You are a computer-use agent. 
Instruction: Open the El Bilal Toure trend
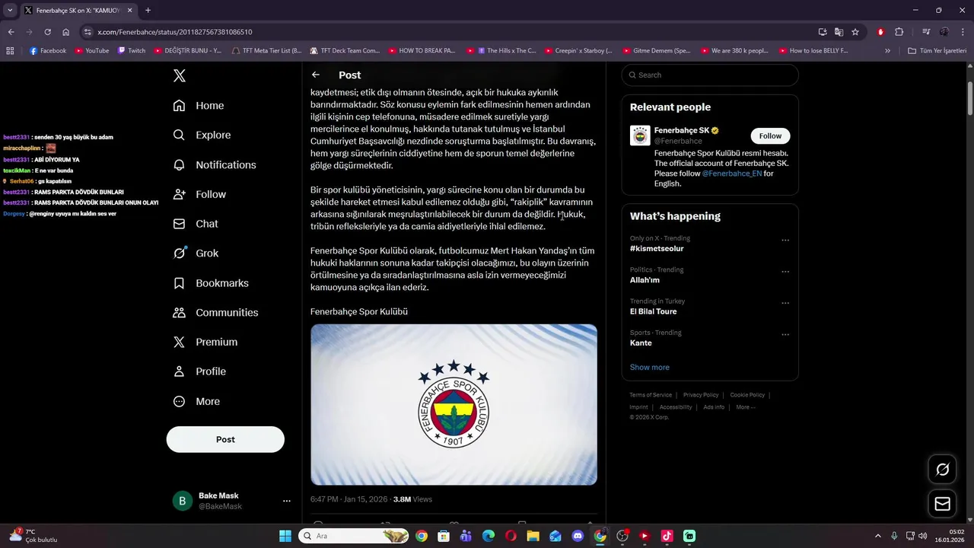pos(653,311)
